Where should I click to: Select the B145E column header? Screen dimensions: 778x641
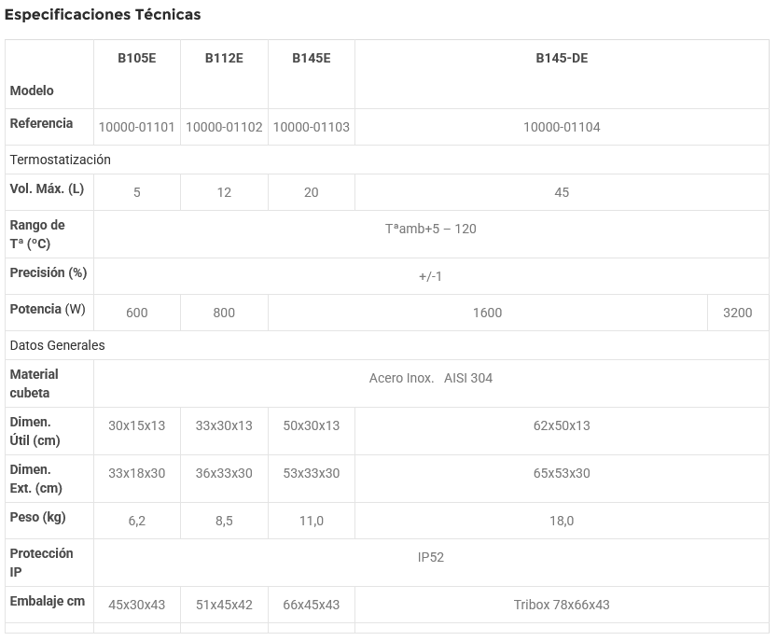pyautogui.click(x=311, y=58)
